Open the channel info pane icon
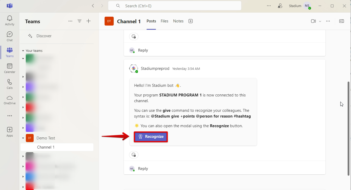 coord(342,21)
